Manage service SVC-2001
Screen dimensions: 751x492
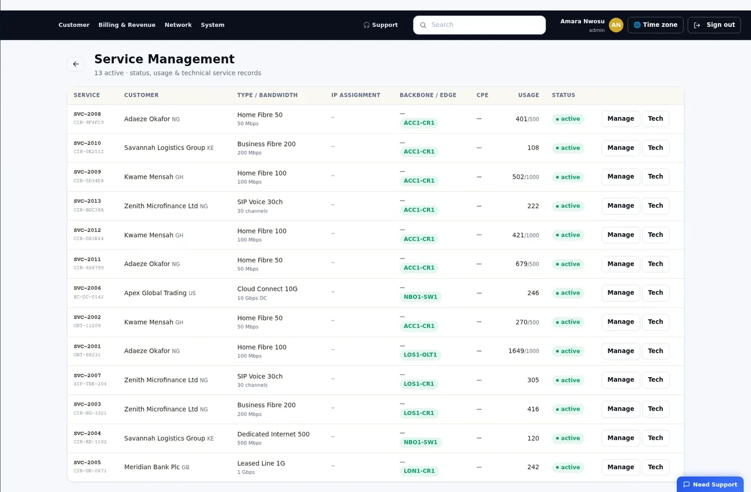[x=620, y=351]
